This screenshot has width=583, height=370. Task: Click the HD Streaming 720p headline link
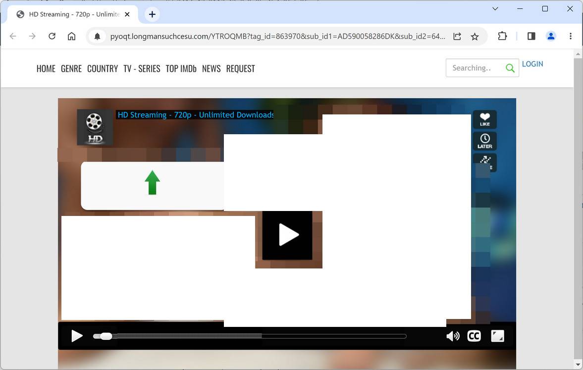pos(195,114)
